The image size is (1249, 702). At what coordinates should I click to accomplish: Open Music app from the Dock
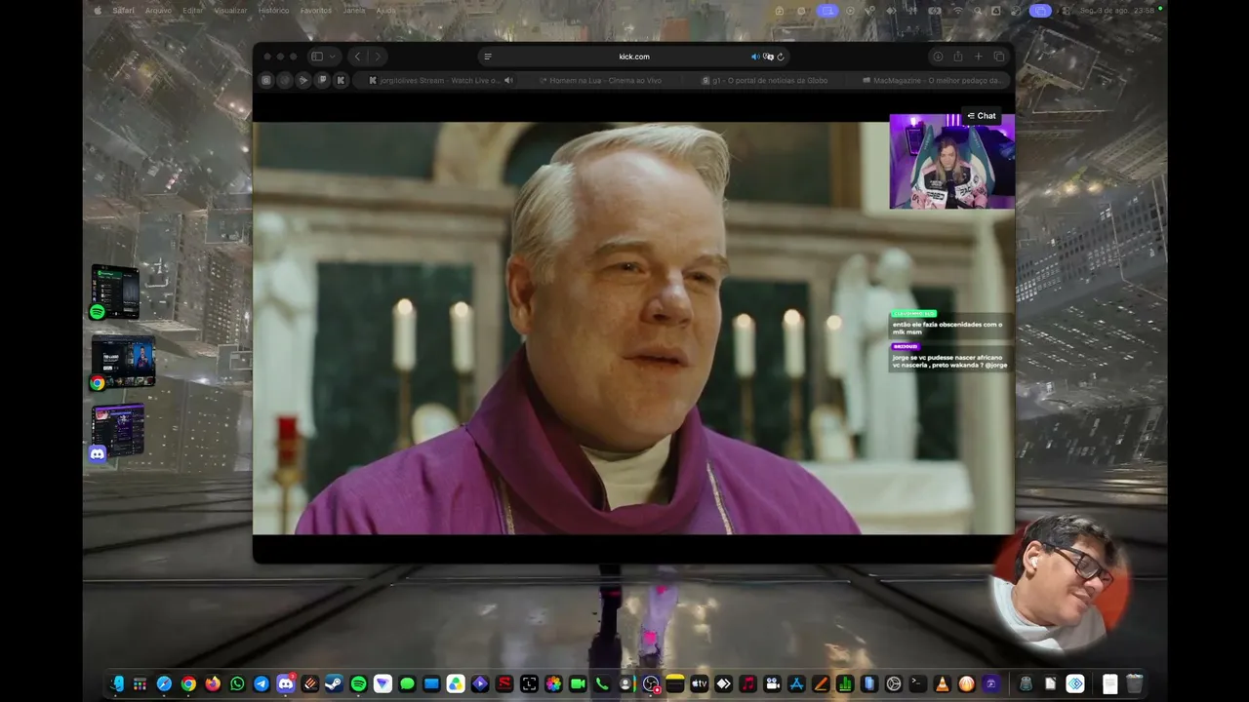[x=747, y=684]
